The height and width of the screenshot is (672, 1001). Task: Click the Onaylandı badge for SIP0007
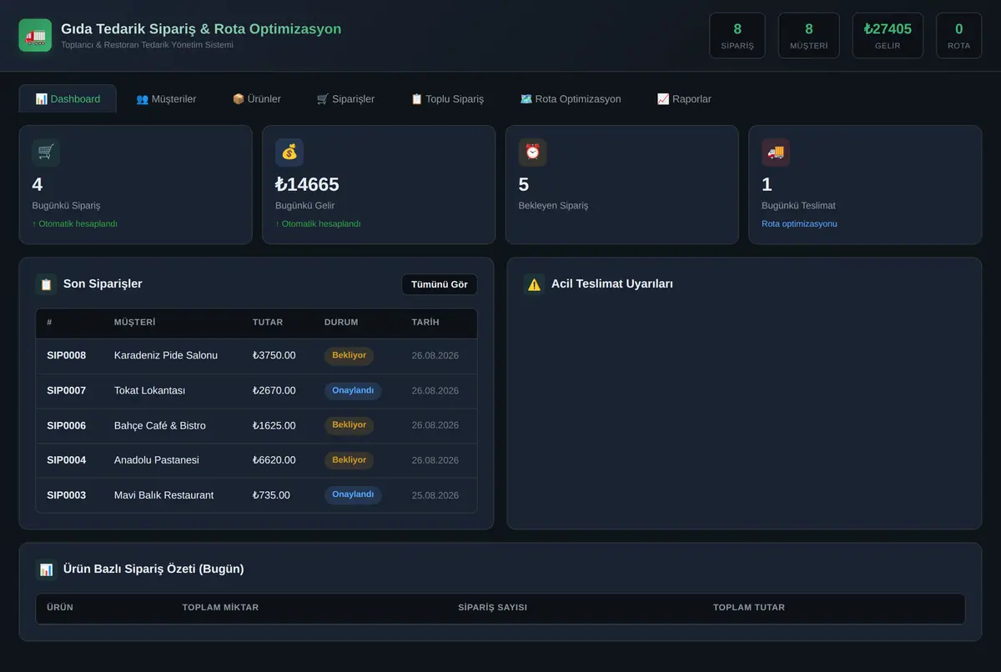click(353, 390)
